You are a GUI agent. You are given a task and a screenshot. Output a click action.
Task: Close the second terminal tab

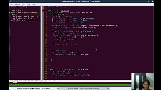(108, 88)
